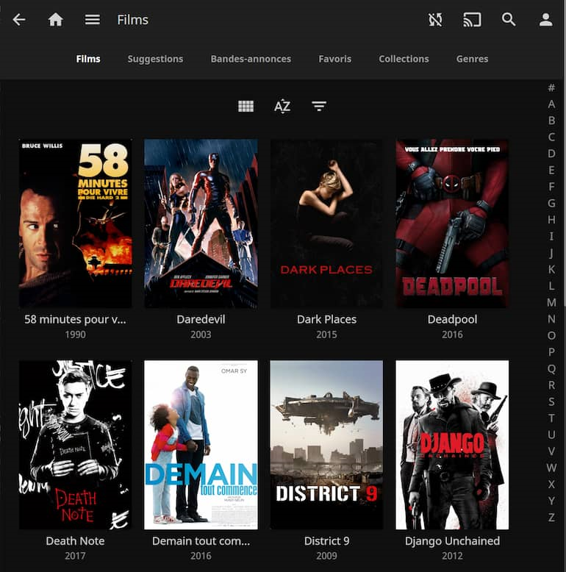The height and width of the screenshot is (572, 566).
Task: Switch to the Bandes-annonces tab
Action: click(x=251, y=59)
